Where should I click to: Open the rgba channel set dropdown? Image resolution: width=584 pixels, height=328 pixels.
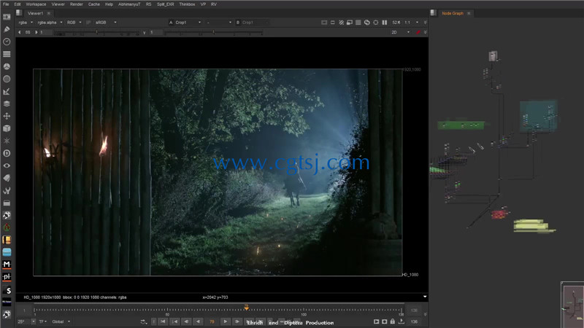tap(26, 23)
